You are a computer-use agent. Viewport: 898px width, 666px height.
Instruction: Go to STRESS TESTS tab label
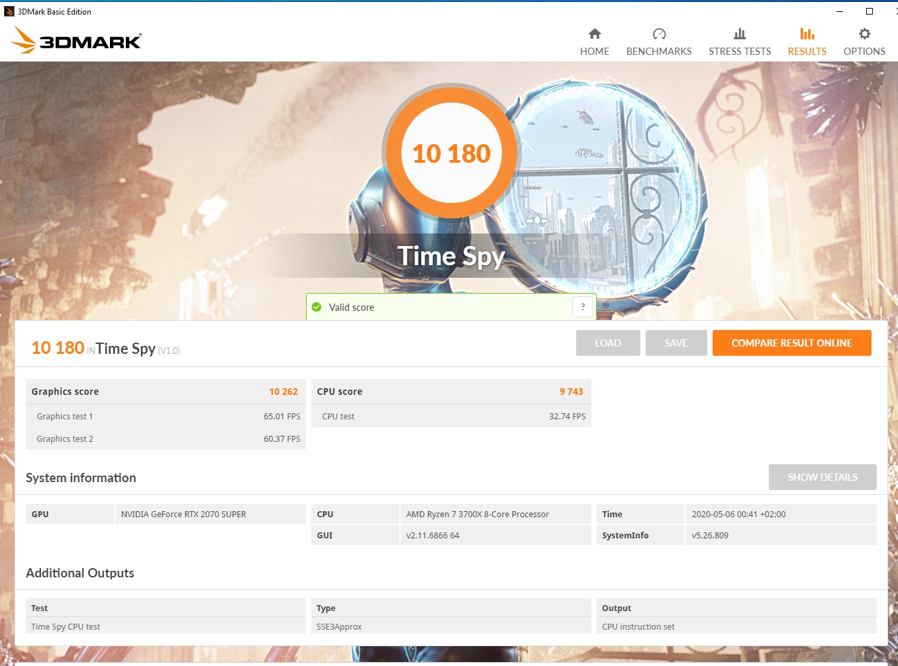[740, 52]
